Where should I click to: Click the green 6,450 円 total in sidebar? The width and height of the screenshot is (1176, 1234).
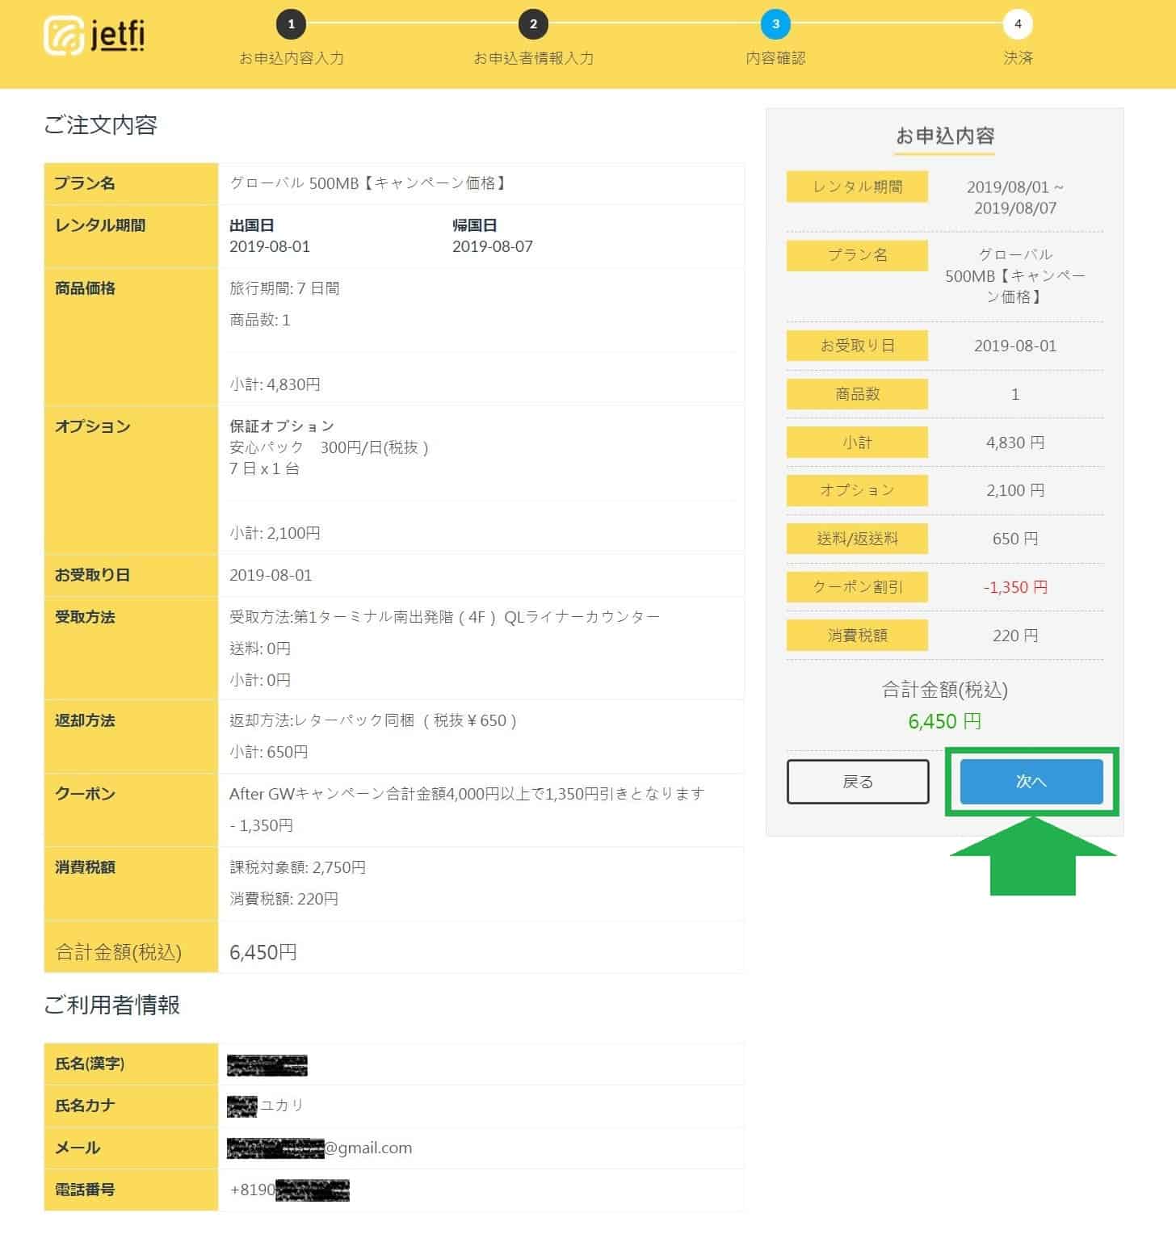[x=944, y=721]
